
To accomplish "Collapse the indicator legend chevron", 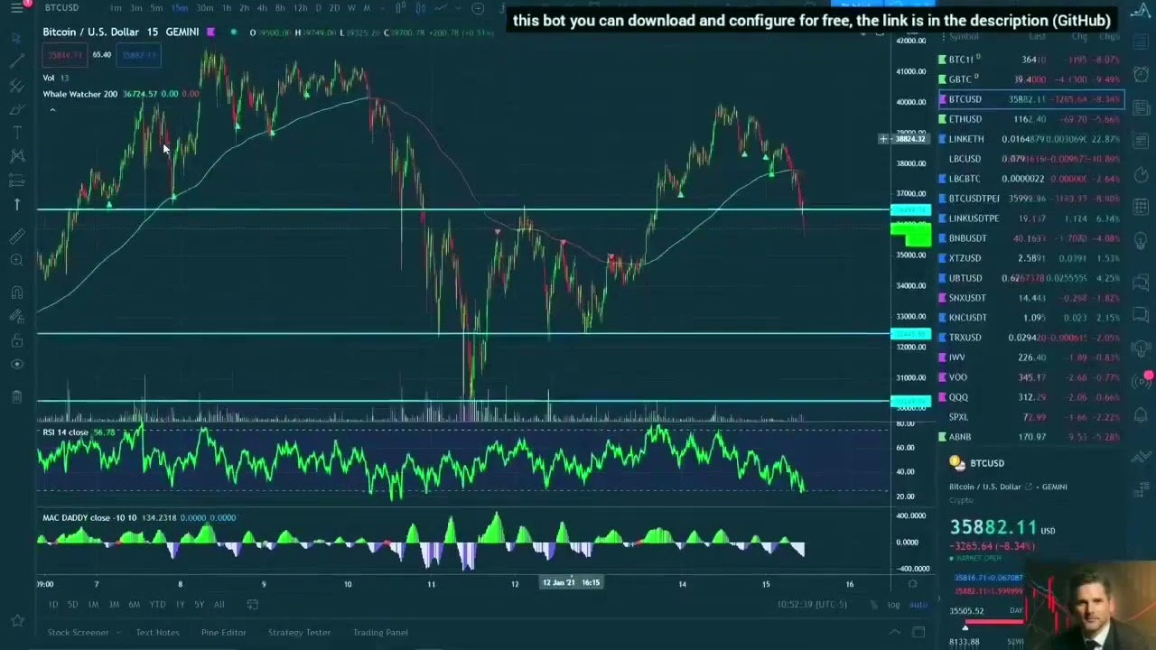I will pyautogui.click(x=52, y=110).
